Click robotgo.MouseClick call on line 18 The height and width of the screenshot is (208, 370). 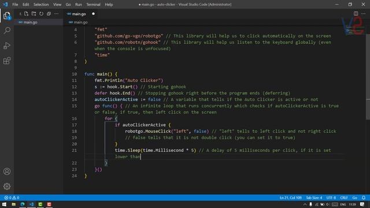click(x=167, y=131)
